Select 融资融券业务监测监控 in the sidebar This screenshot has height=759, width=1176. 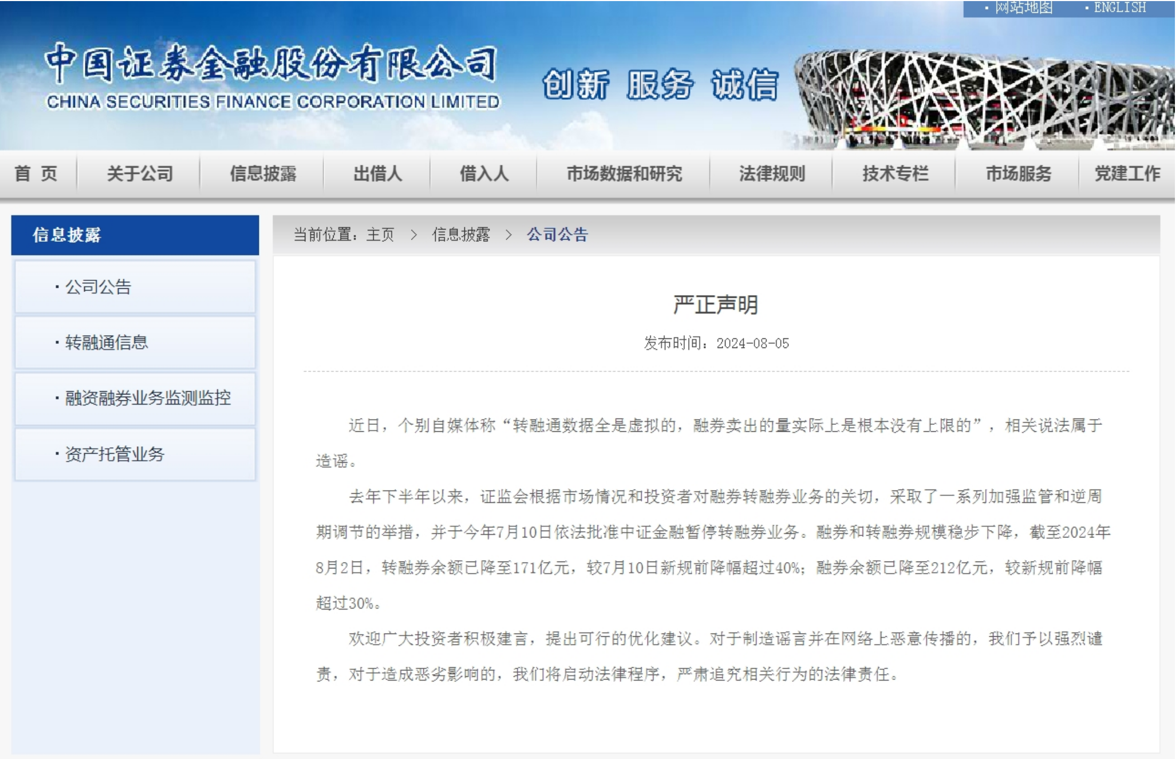coord(135,398)
